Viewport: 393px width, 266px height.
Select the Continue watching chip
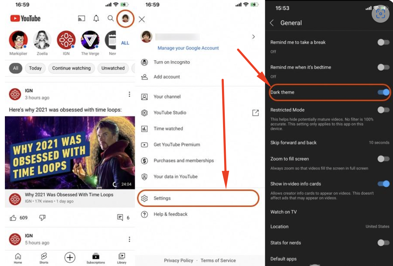click(72, 68)
